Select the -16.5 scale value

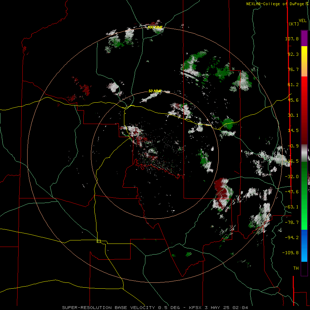(292, 161)
